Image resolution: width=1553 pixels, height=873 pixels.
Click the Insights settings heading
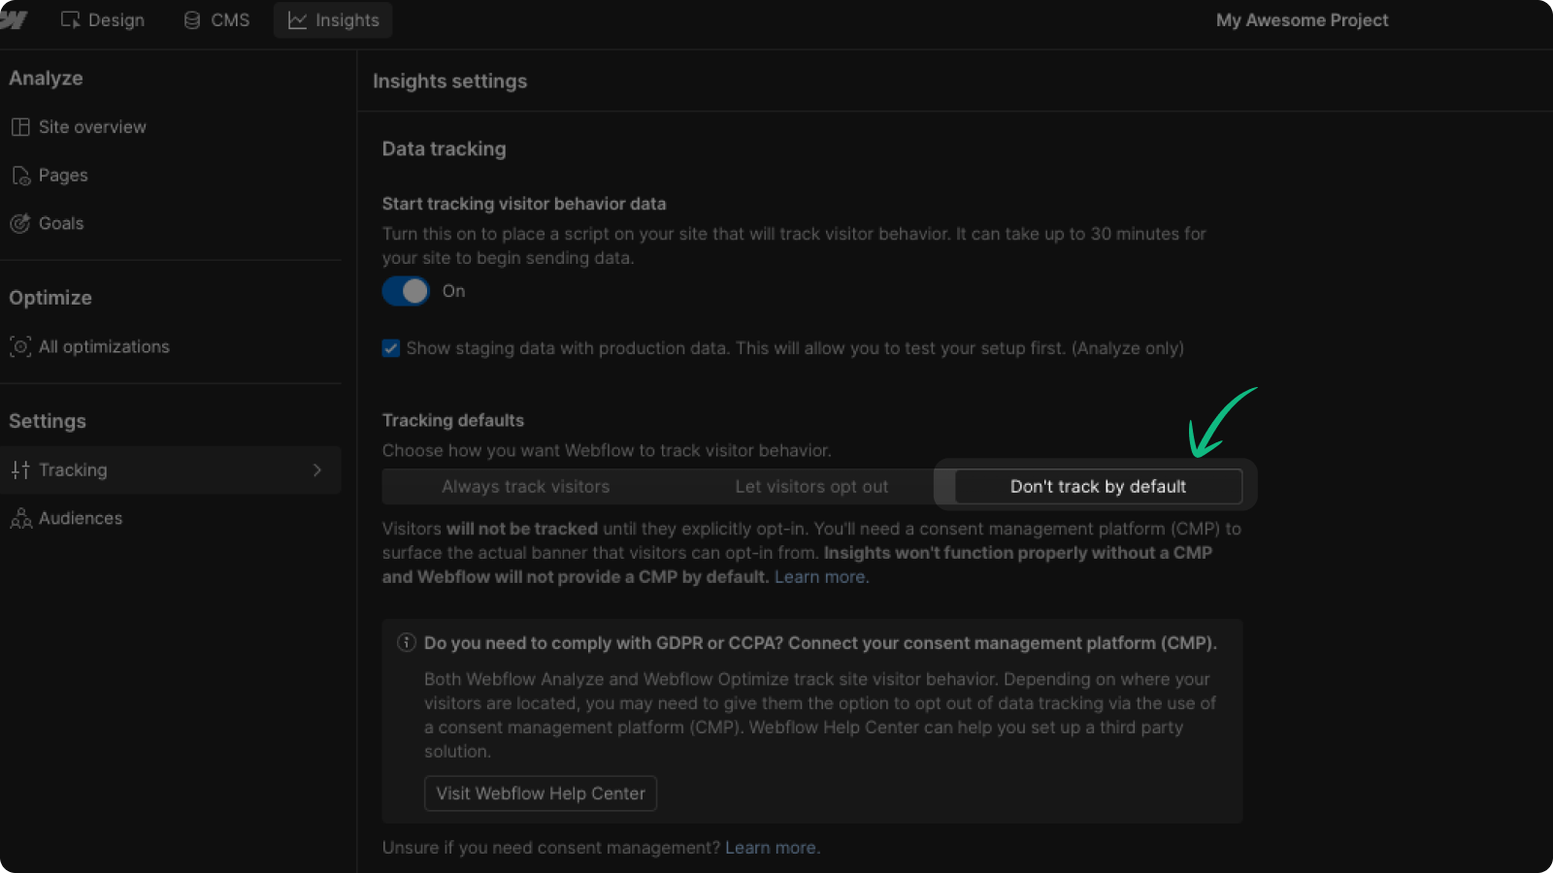pos(450,81)
